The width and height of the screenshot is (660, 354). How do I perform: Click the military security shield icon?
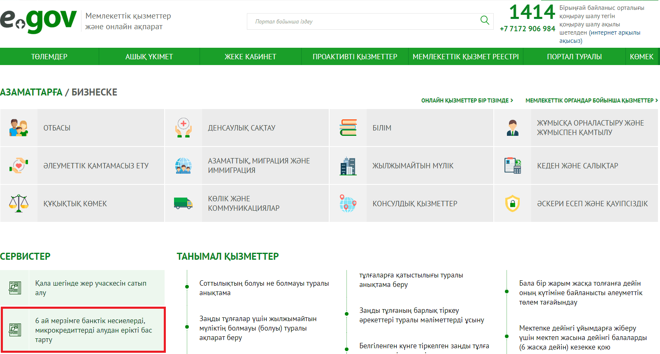coord(513,203)
